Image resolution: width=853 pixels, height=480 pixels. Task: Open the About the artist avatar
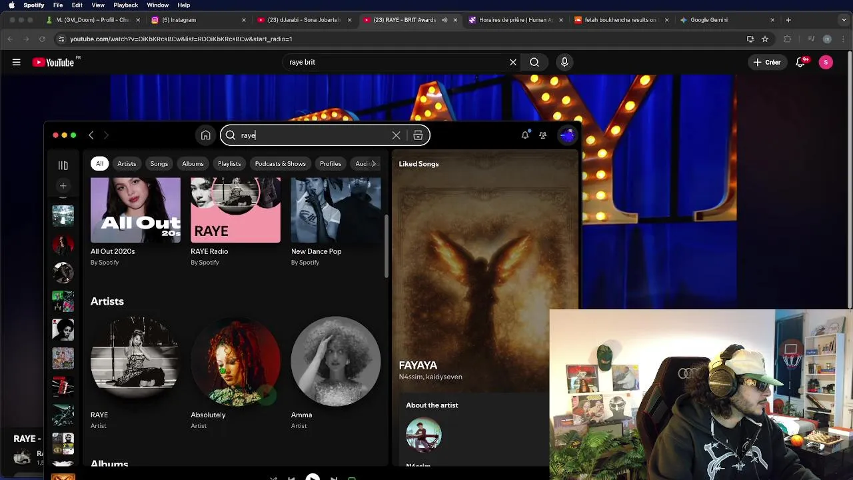pyautogui.click(x=424, y=435)
